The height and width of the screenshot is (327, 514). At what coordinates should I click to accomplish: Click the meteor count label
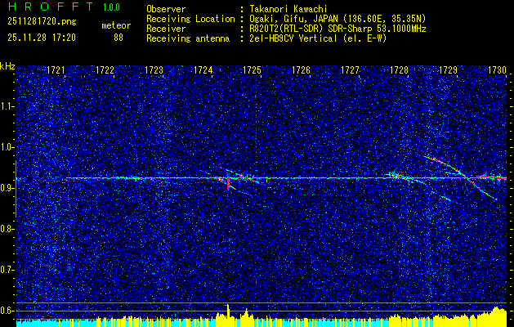pyautogui.click(x=116, y=25)
